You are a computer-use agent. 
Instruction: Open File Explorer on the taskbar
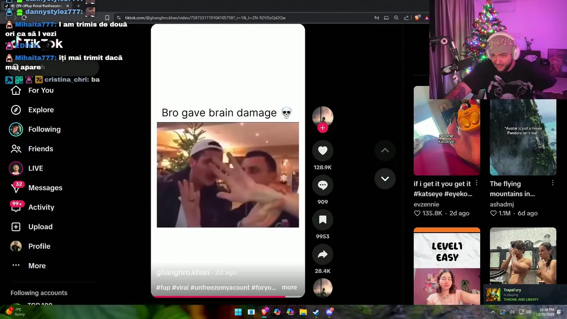(303, 312)
